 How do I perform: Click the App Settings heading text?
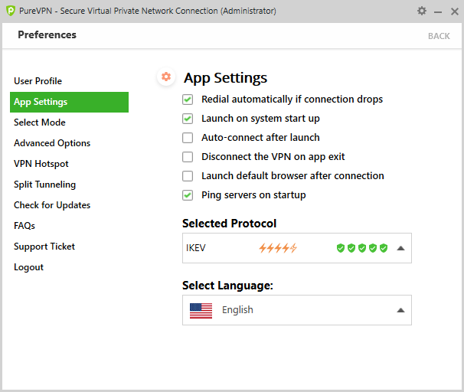225,78
